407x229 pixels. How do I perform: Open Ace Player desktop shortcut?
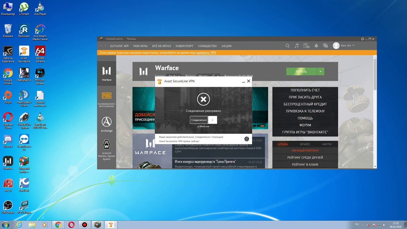(40, 9)
